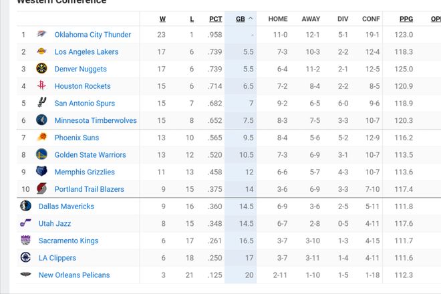The height and width of the screenshot is (294, 441).
Task: Click the LA Clippers logo
Action: click(26, 258)
